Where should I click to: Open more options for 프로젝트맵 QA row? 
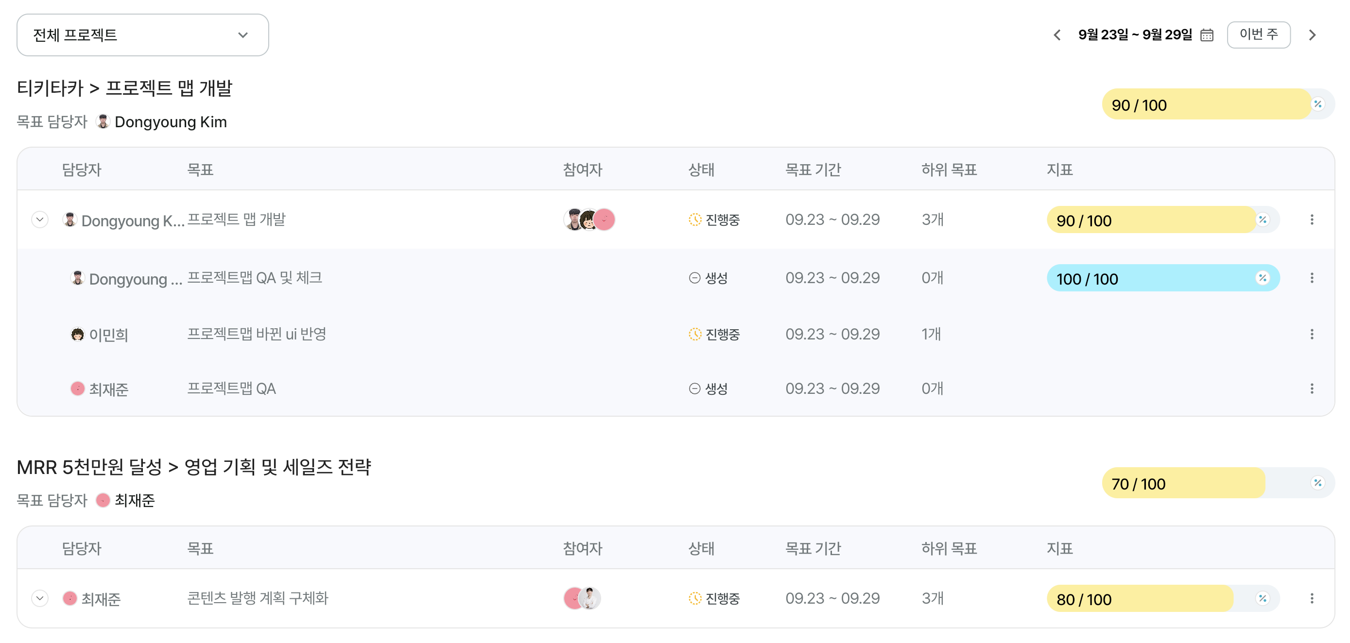pyautogui.click(x=1311, y=389)
